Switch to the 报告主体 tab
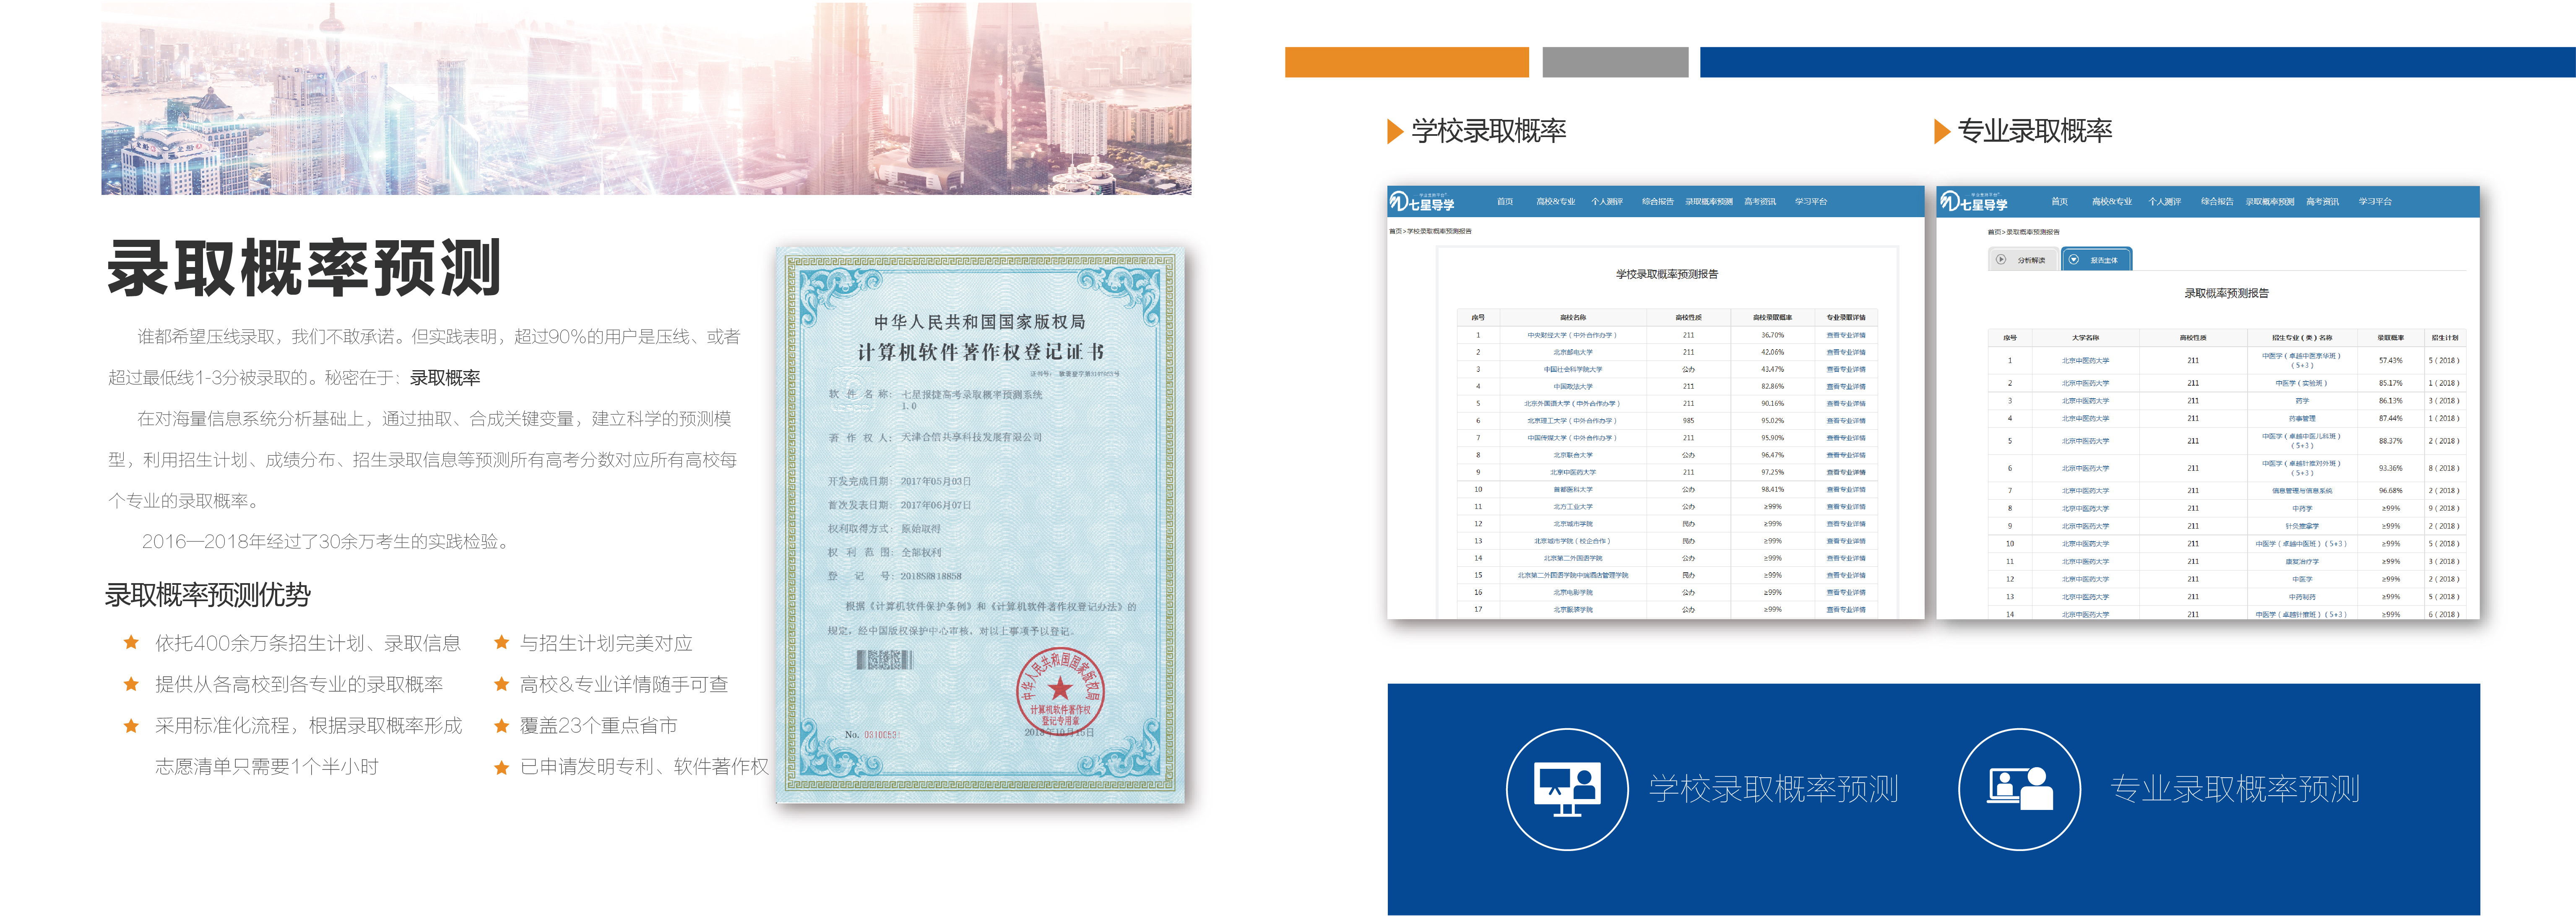 pyautogui.click(x=2096, y=260)
